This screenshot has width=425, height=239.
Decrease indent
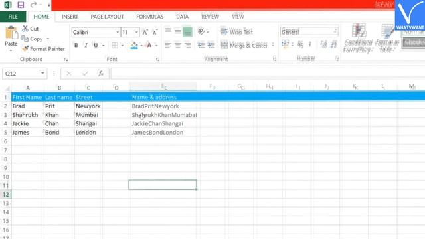pyautogui.click(x=201, y=45)
